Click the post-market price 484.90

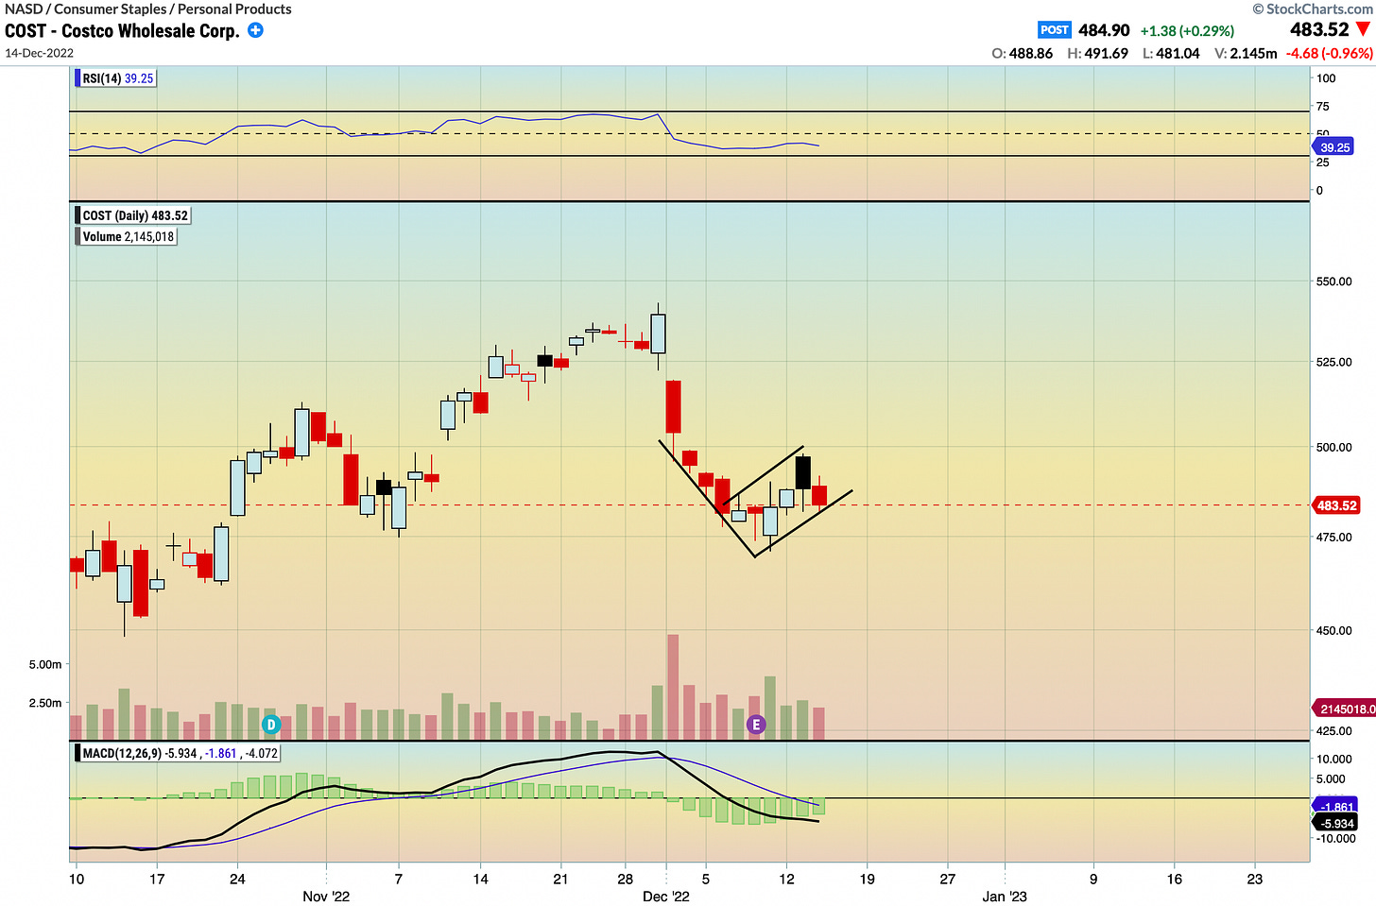1104,30
